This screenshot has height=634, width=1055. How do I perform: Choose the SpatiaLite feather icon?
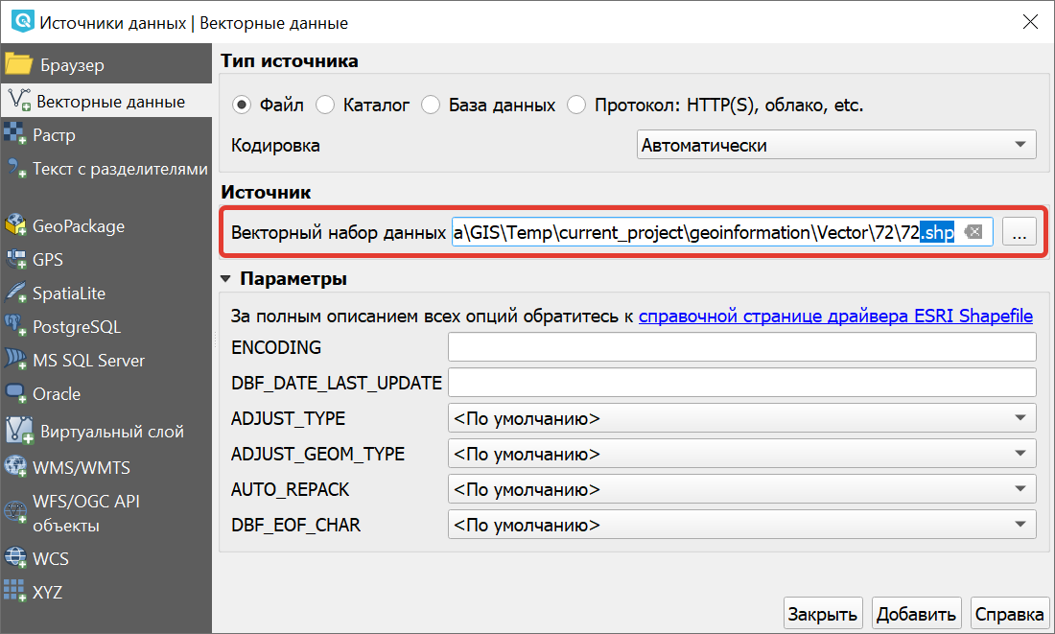15,293
